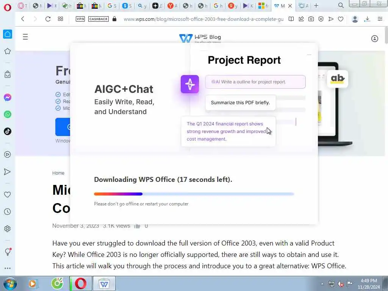Toggle the VPN badge in address bar
Screen dimensions: 388x291
pyautogui.click(x=80, y=19)
